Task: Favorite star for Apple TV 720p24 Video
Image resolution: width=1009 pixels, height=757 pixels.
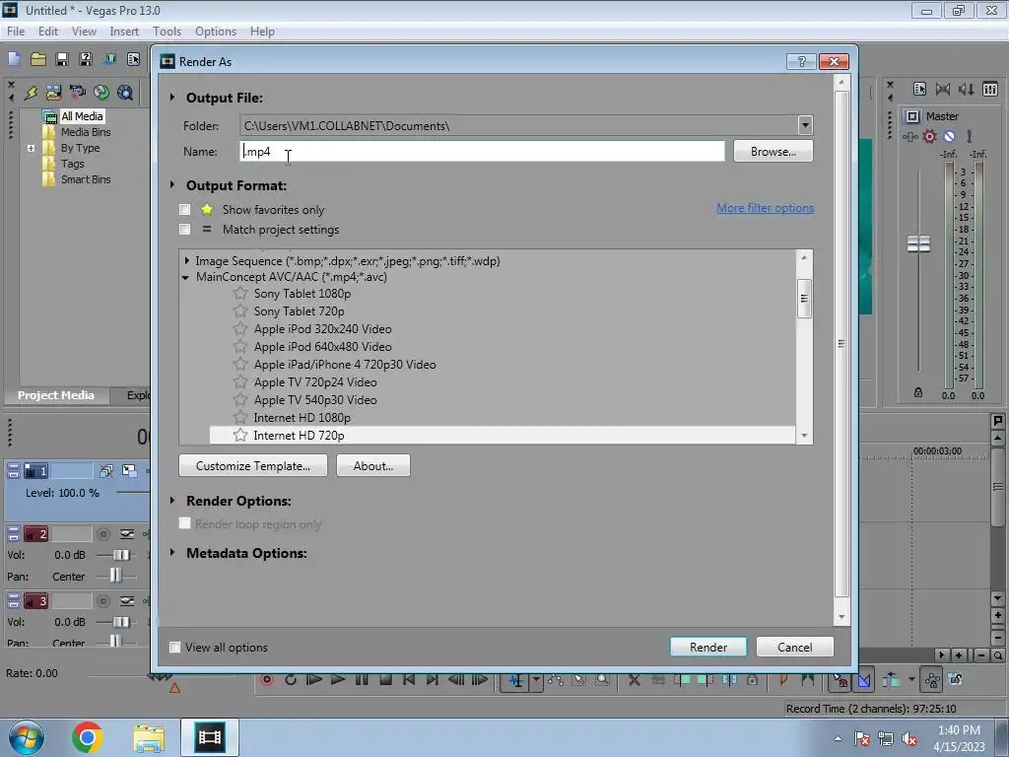Action: click(240, 381)
